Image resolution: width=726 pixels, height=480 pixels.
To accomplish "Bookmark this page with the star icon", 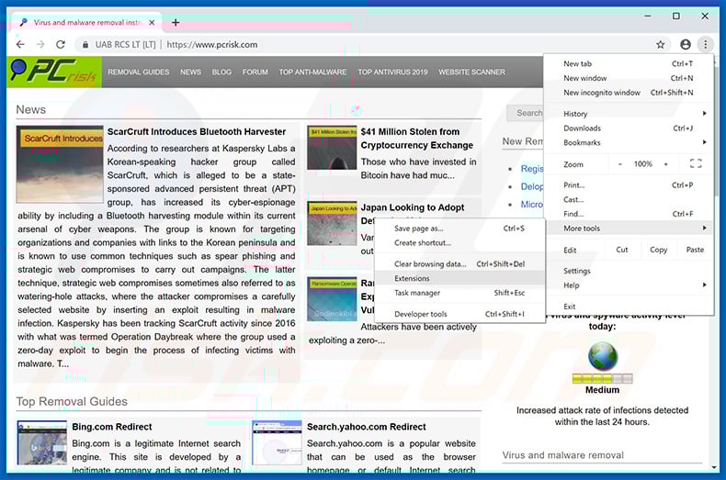I will (x=660, y=44).
